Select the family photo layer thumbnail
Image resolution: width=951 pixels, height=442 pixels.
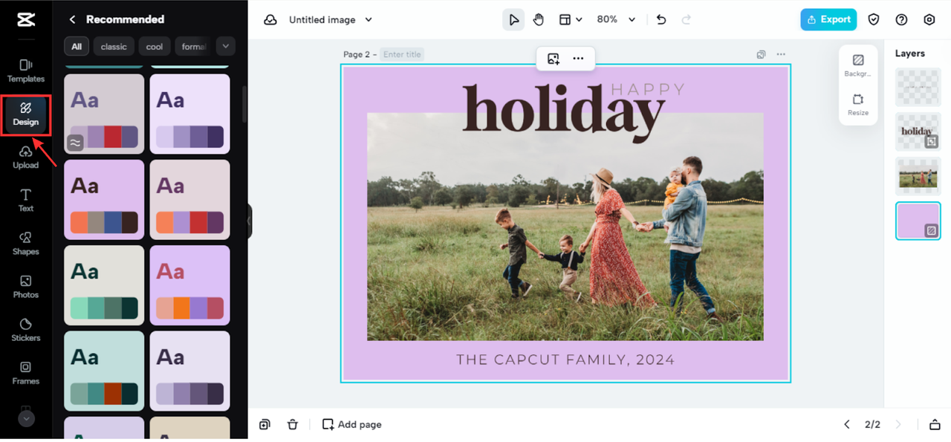pos(918,176)
